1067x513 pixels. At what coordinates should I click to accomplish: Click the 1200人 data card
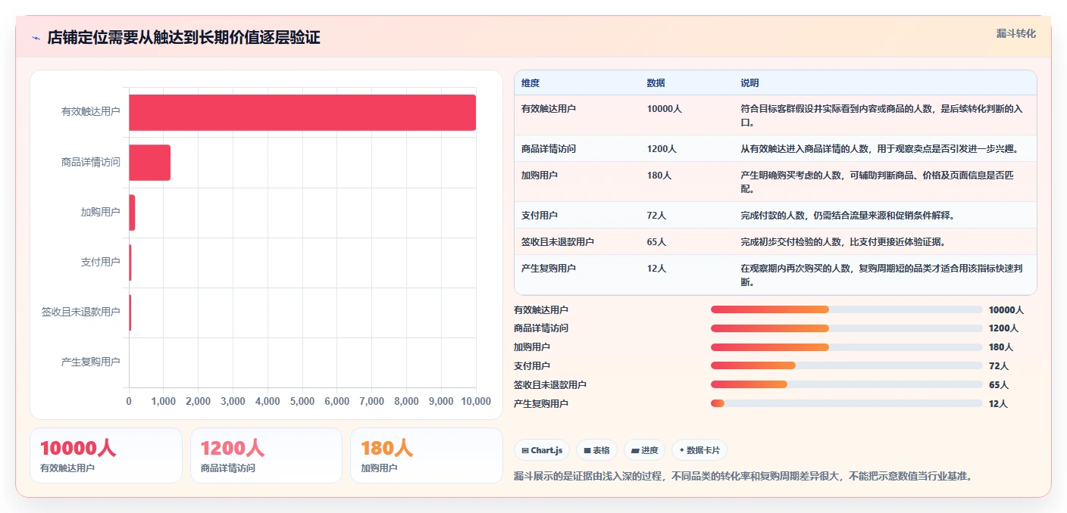click(267, 455)
